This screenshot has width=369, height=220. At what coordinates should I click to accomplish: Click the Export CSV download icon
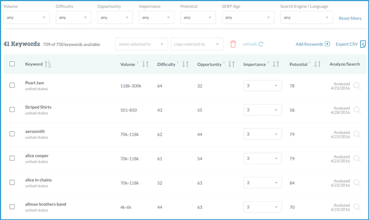363,44
